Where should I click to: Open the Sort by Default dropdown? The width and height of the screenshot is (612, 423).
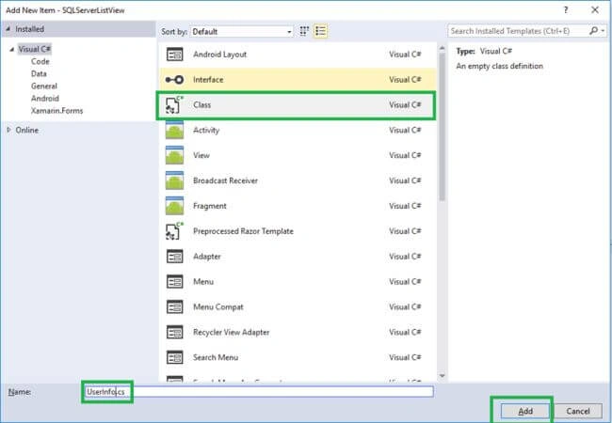pos(242,32)
